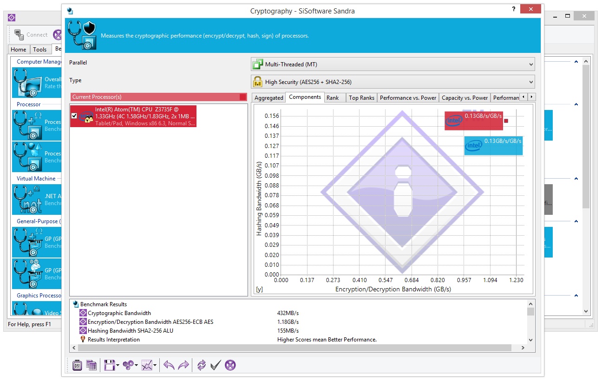This screenshot has height=380, width=602.
Task: Click the copy results table icon
Action: [x=92, y=365]
